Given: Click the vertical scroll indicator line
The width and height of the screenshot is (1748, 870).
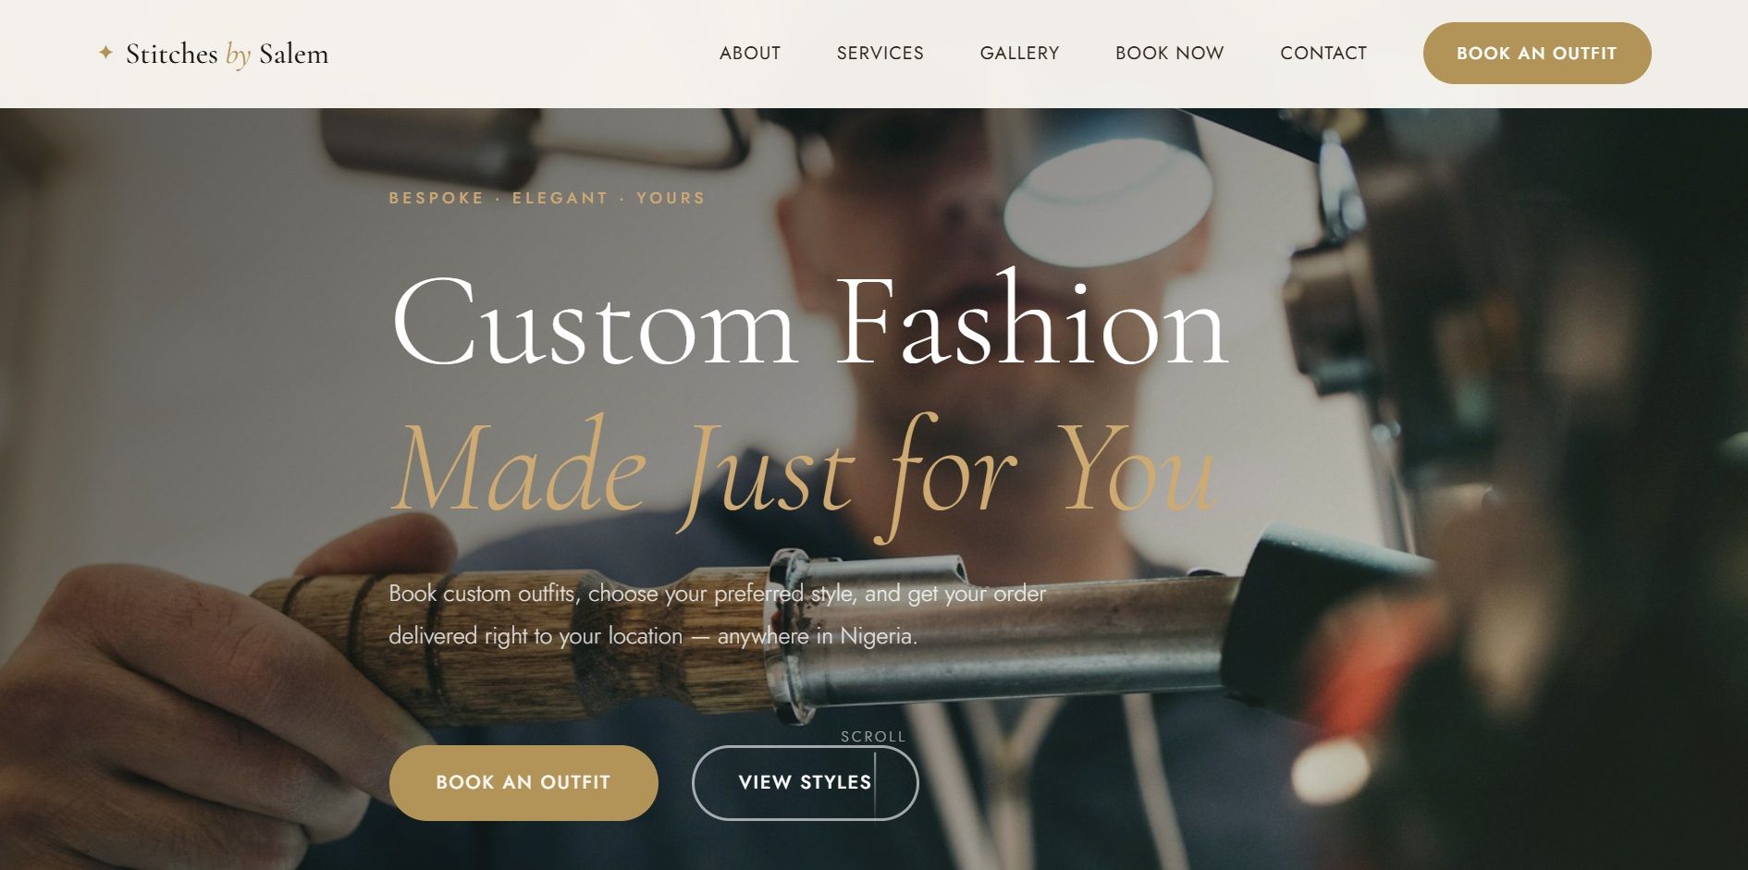Looking at the screenshot, I should pyautogui.click(x=875, y=784).
